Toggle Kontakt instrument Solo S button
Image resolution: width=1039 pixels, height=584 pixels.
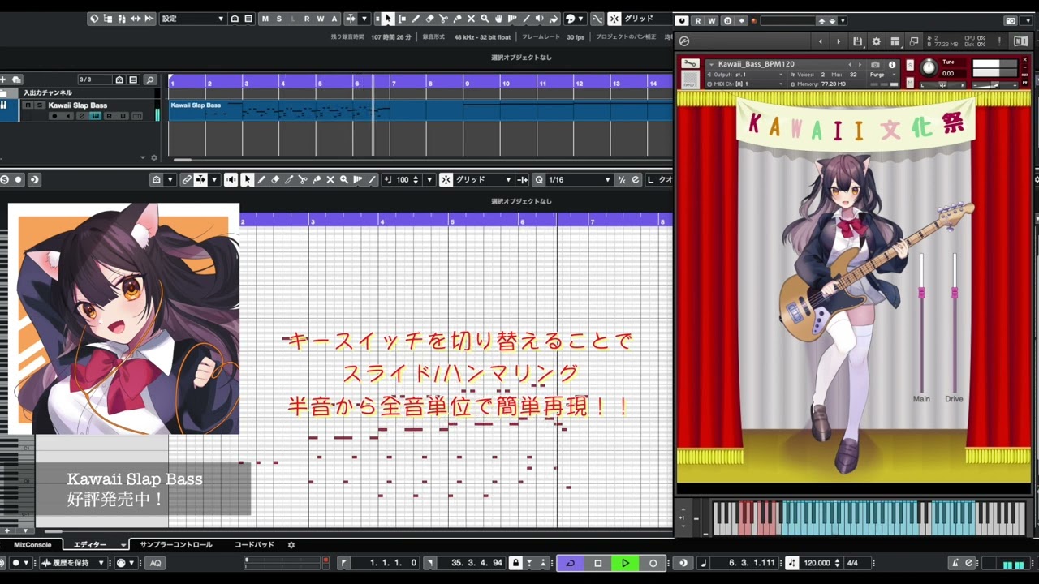[910, 64]
